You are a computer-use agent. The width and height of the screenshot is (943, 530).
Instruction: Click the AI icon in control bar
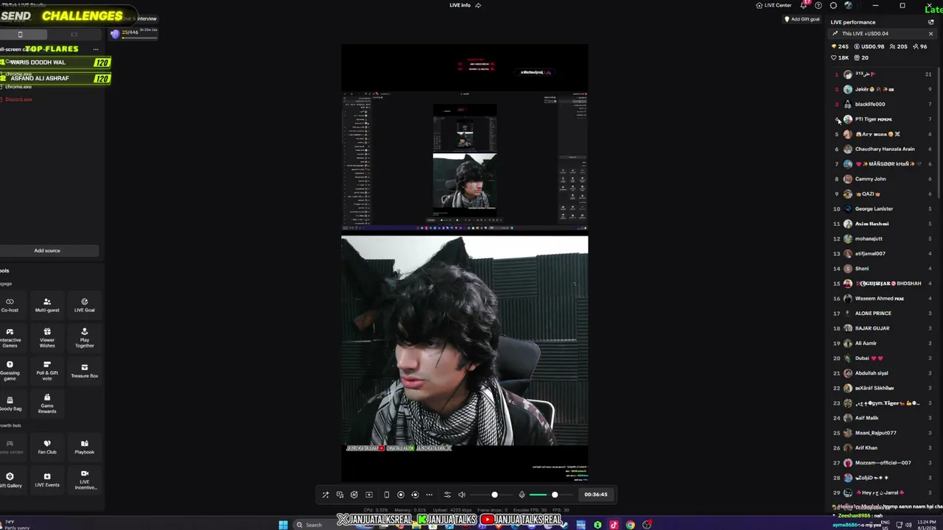pyautogui.click(x=354, y=495)
